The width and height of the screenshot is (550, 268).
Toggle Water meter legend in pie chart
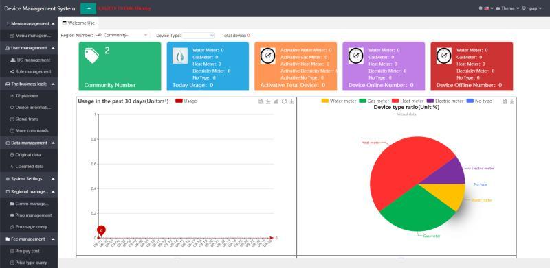339,101
